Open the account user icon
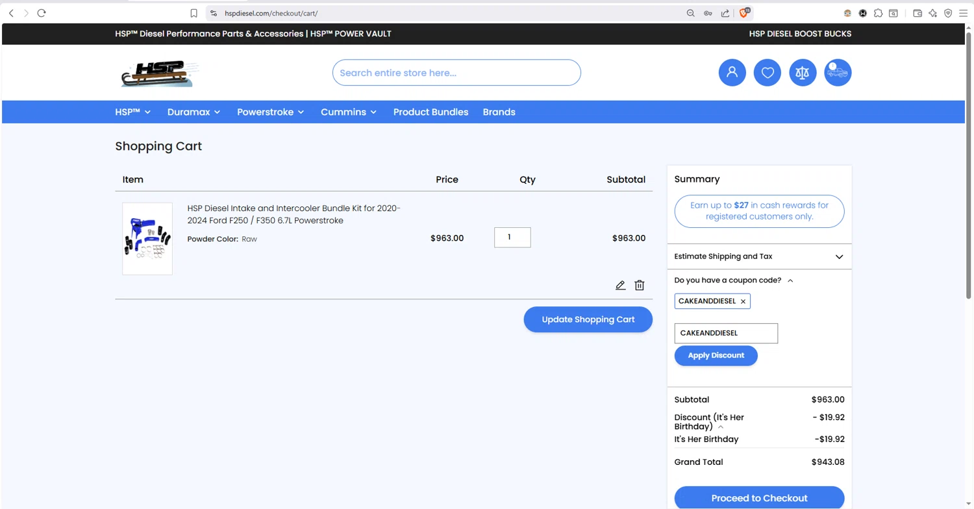The height and width of the screenshot is (509, 974). pyautogui.click(x=732, y=72)
